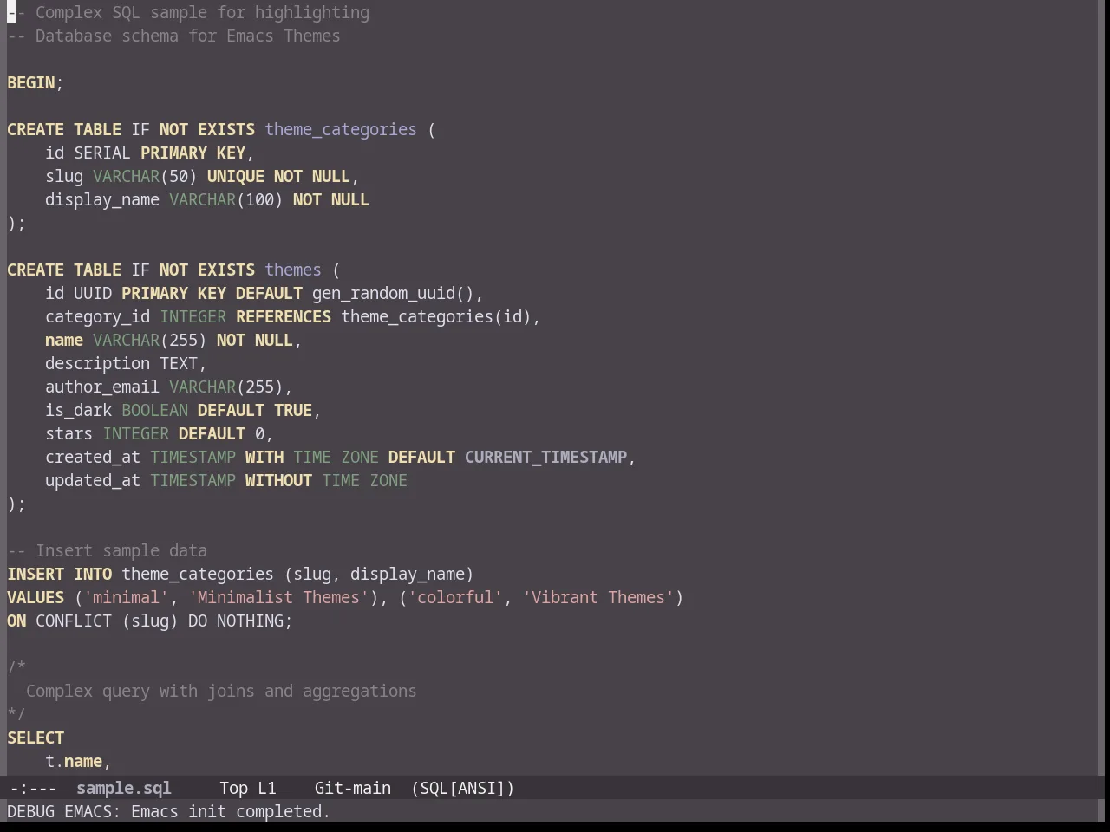Click the 'Vibrant Themes' string literal
Screen dimensions: 1110x832
click(598, 597)
